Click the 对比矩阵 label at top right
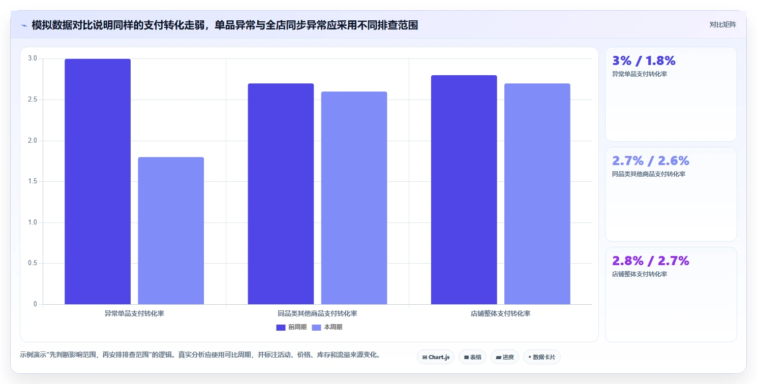This screenshot has height=384, width=757. 723,24
